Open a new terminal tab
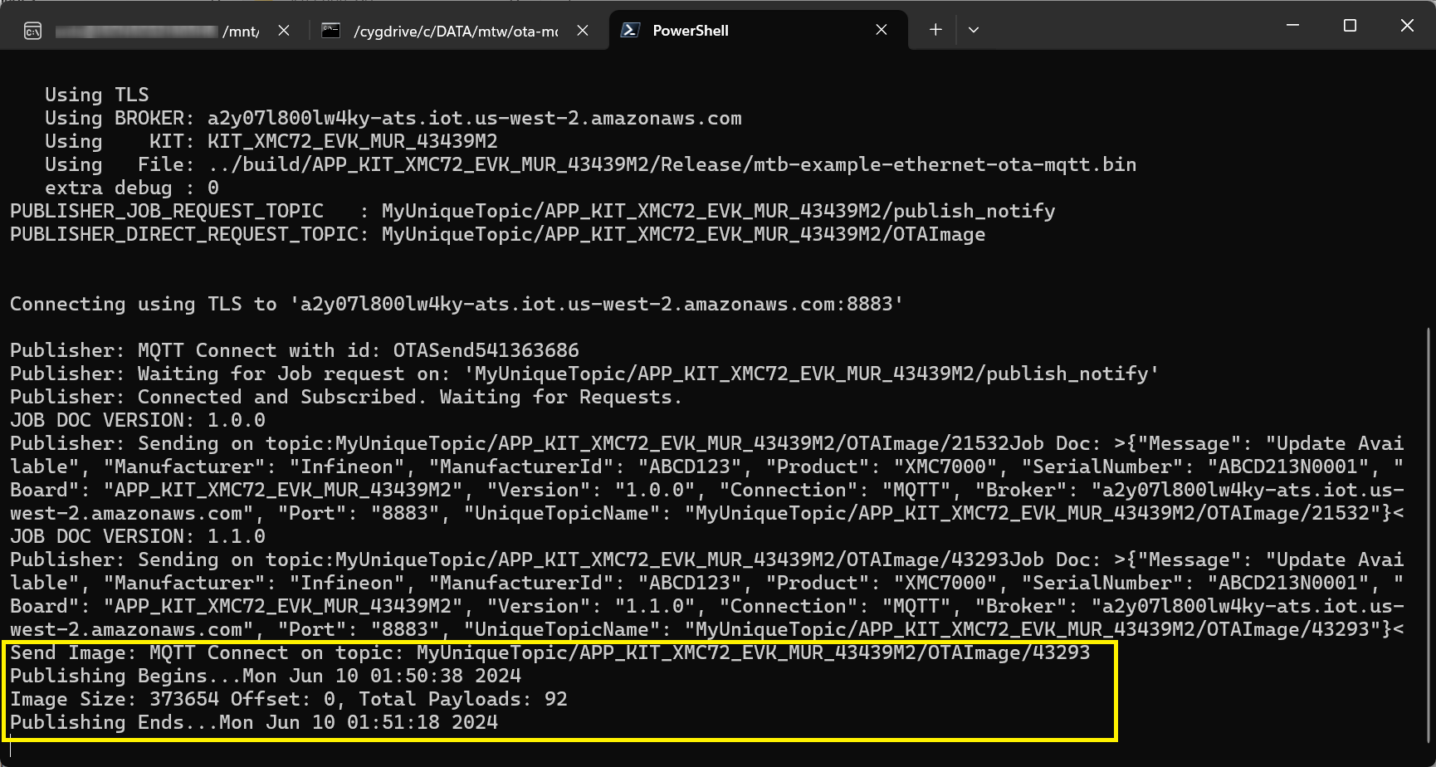Screen dimensions: 1436x767 (935, 30)
